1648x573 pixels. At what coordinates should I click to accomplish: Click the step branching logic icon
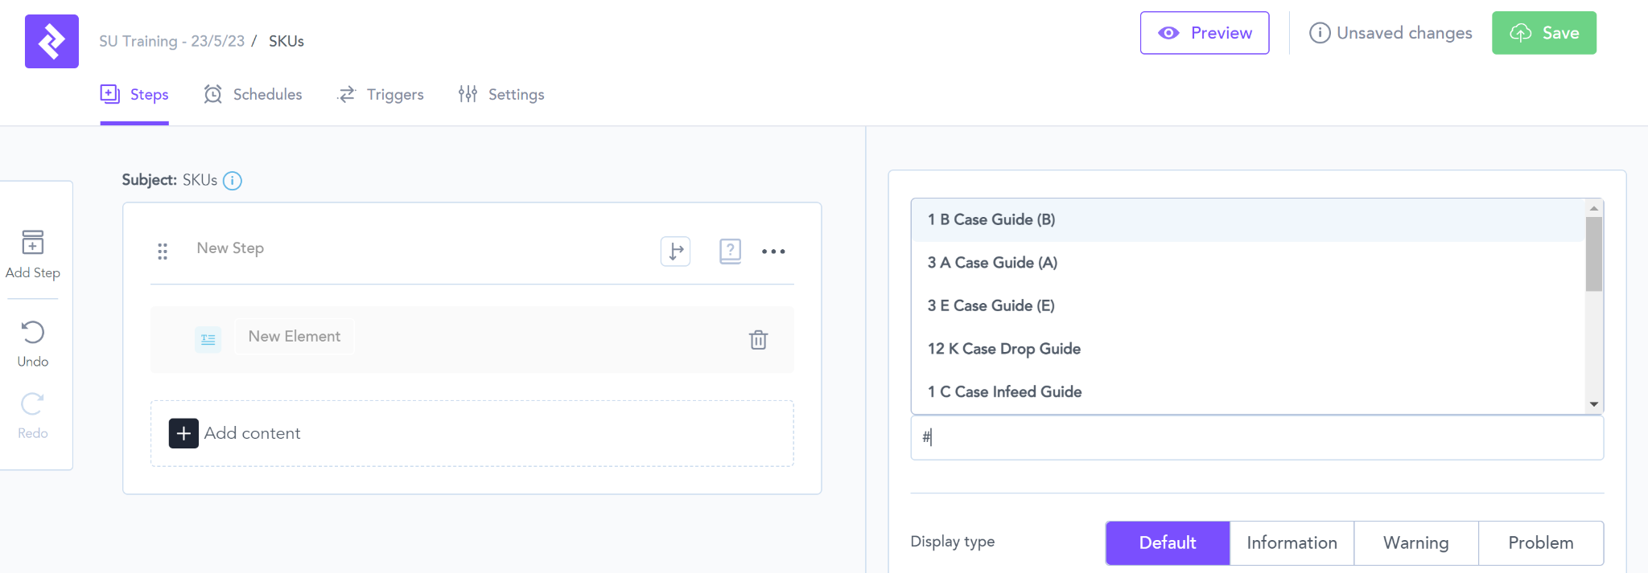pyautogui.click(x=675, y=252)
